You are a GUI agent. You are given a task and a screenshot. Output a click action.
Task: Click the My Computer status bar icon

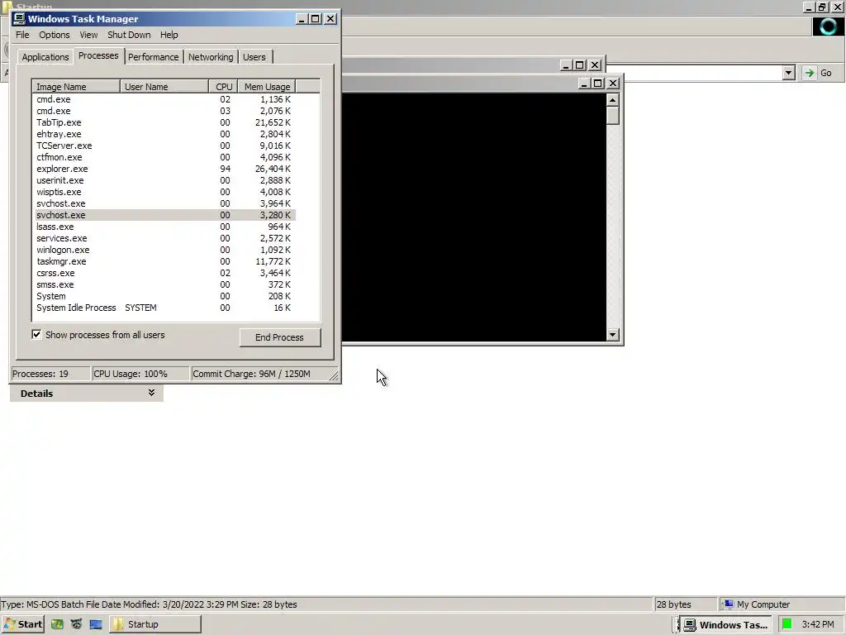729,604
